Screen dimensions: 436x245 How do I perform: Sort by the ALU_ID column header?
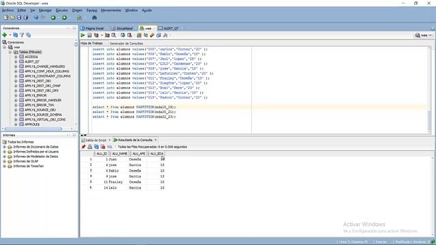click(x=102, y=154)
